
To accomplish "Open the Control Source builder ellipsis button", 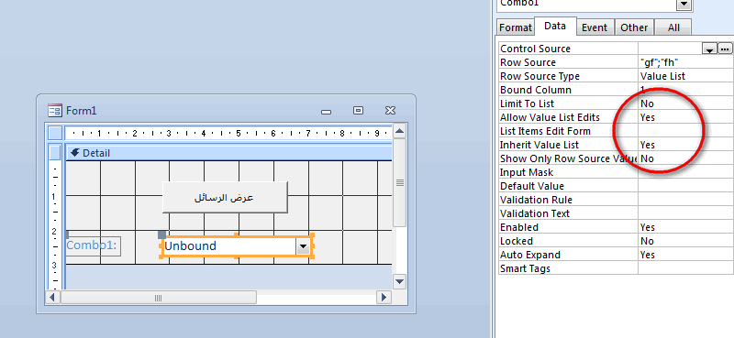I will click(x=725, y=49).
